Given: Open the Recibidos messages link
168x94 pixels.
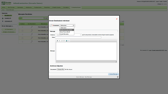Looking at the screenshot, I should click(x=8, y=16).
